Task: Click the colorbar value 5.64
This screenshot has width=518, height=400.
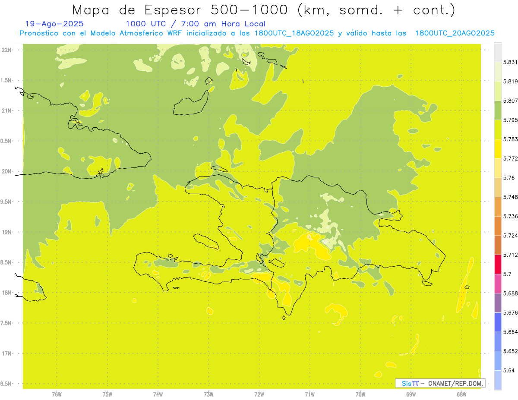Action: (509, 371)
